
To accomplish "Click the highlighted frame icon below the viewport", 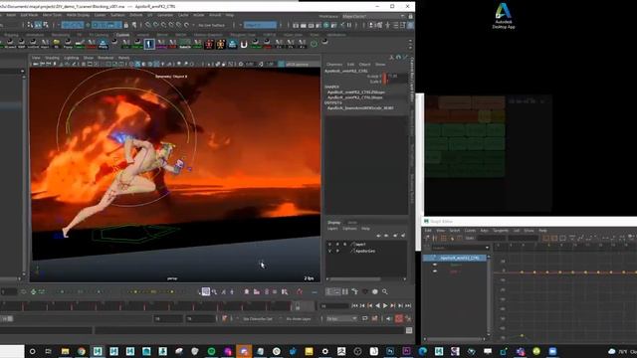I will [206, 291].
